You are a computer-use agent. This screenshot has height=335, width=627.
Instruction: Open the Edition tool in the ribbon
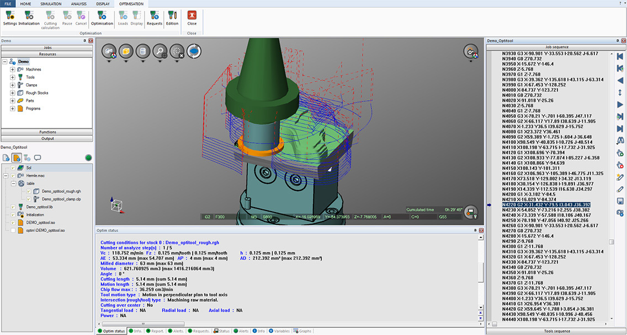click(x=172, y=16)
